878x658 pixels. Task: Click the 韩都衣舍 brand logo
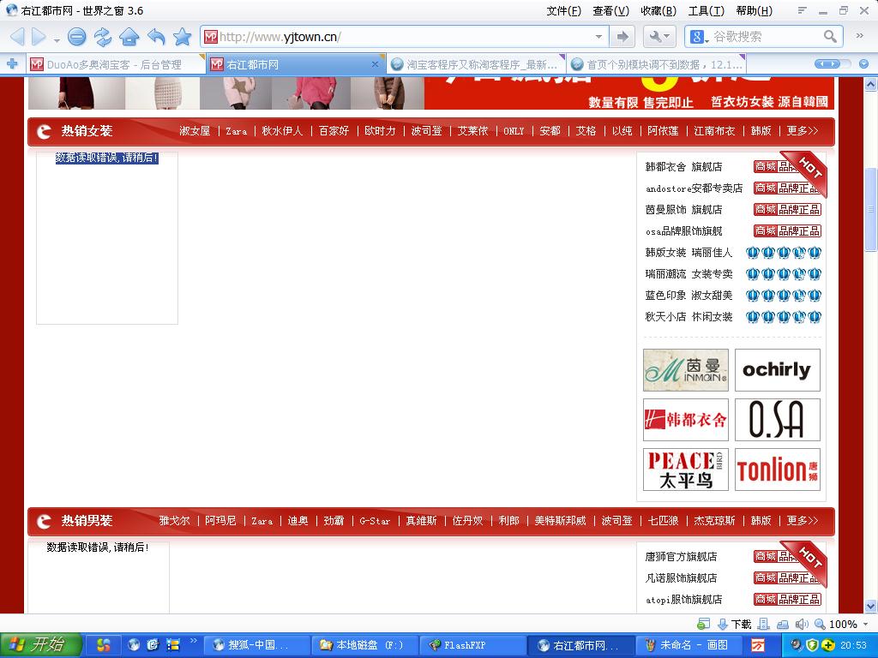[x=685, y=420]
